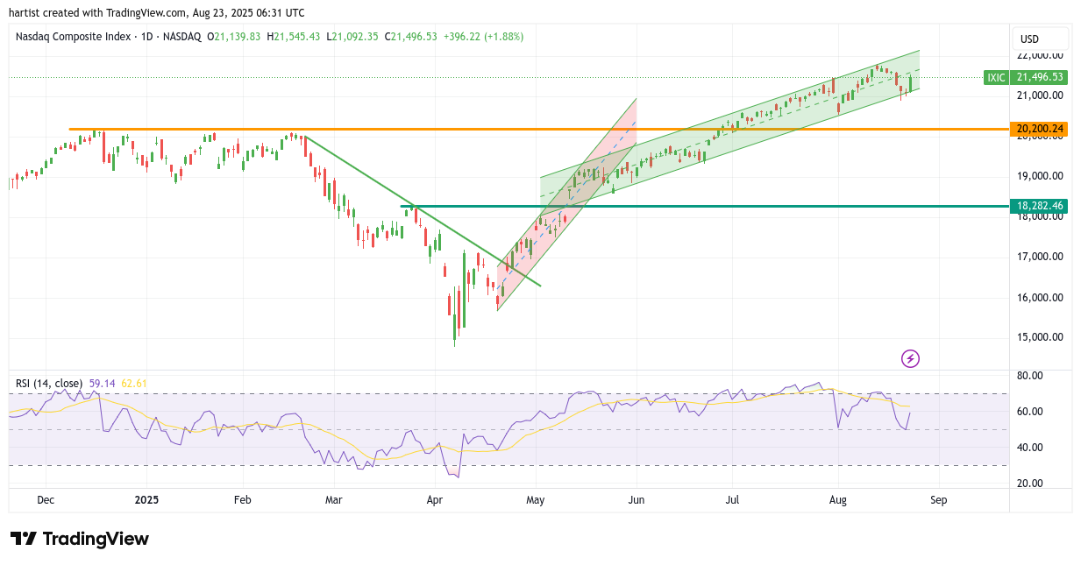Click the open value O21,139.83

click(233, 37)
